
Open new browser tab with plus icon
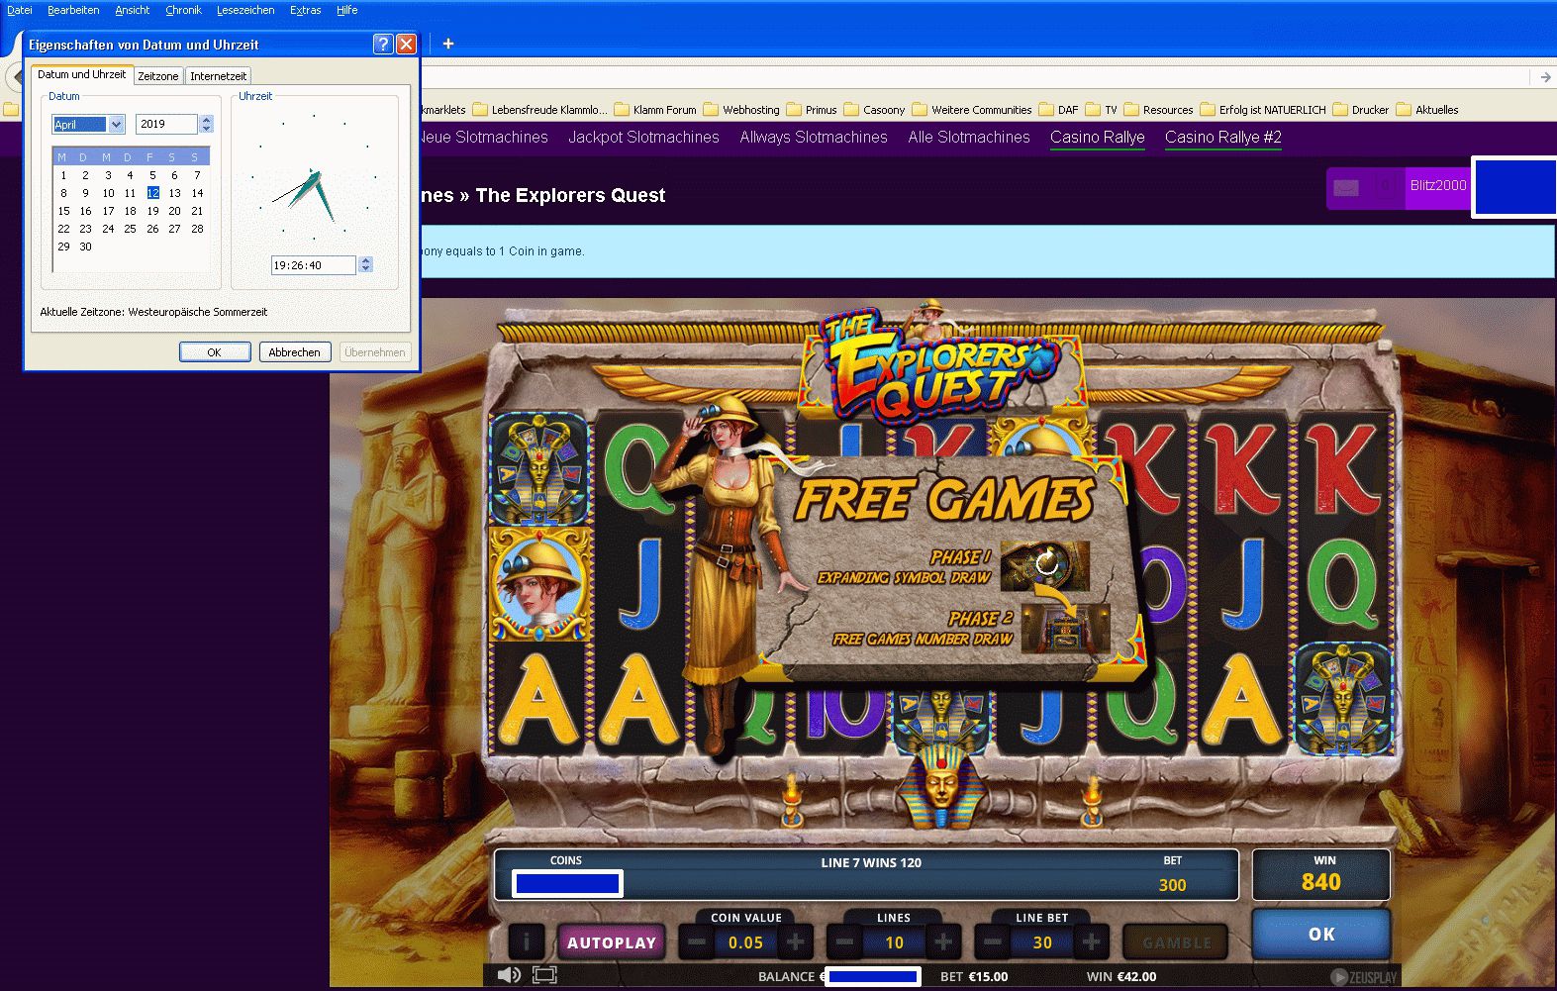point(448,44)
